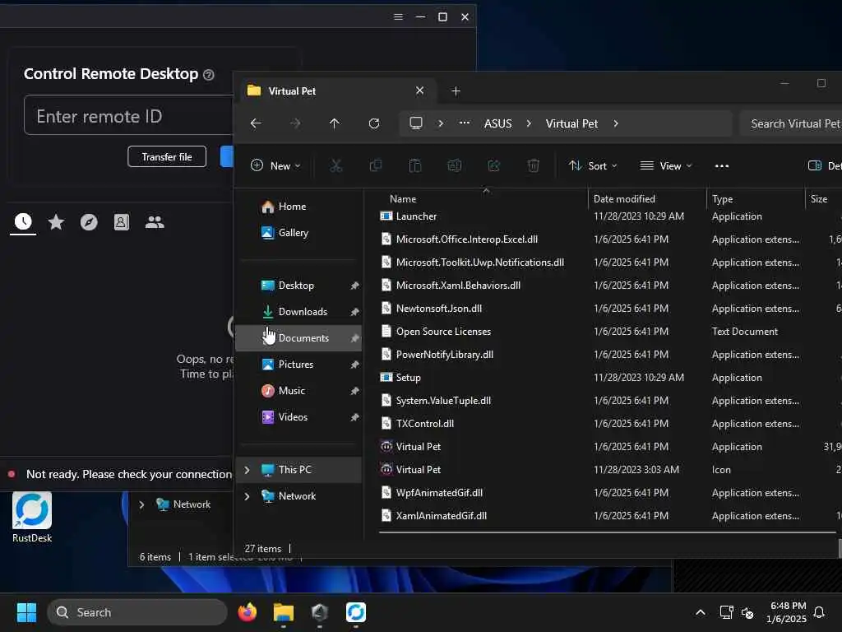
Task: Open RustDesk desktop shortcut icon
Action: (x=32, y=517)
